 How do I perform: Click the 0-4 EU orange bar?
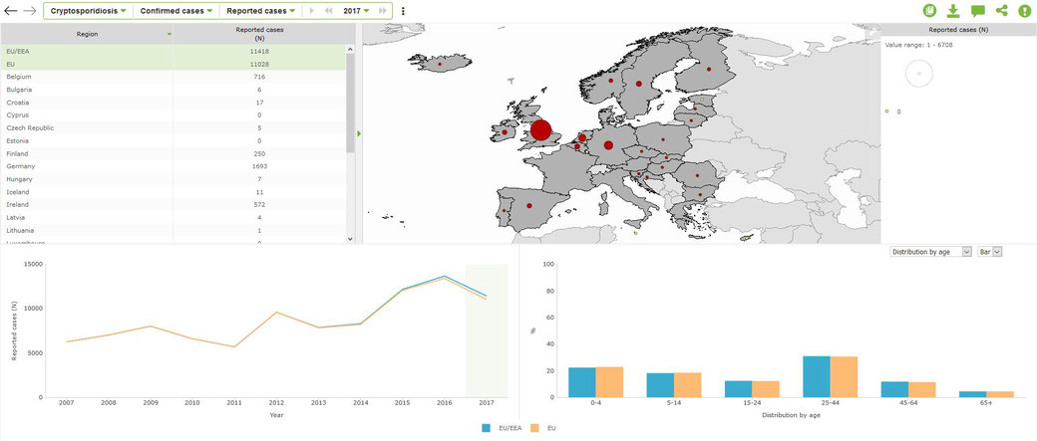tap(609, 382)
